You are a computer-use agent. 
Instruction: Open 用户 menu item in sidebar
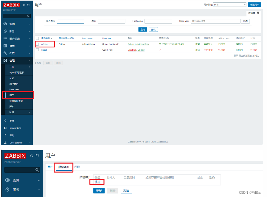point(12,95)
